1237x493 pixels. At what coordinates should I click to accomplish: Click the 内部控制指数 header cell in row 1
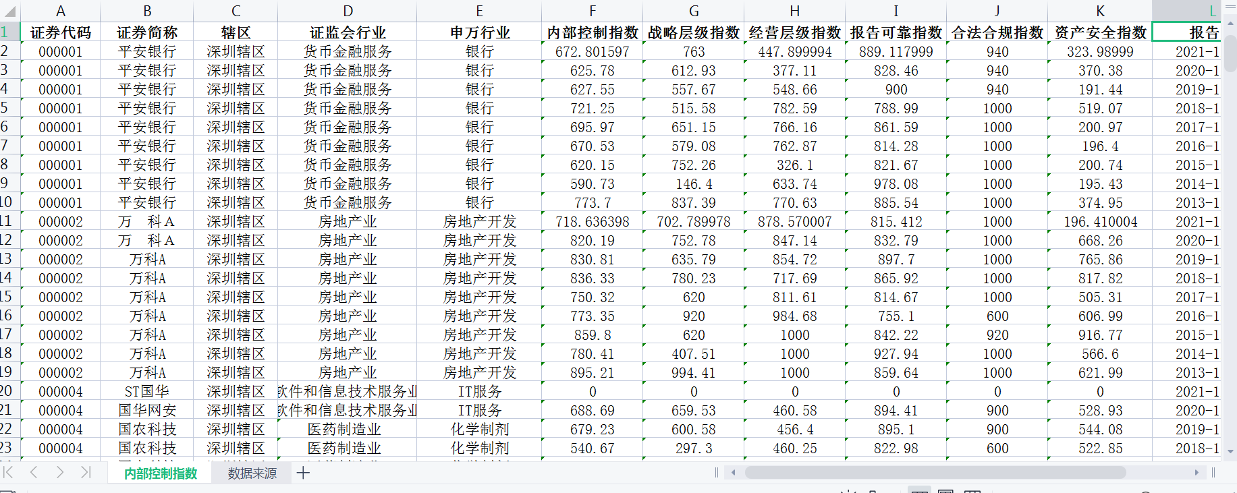pos(593,32)
